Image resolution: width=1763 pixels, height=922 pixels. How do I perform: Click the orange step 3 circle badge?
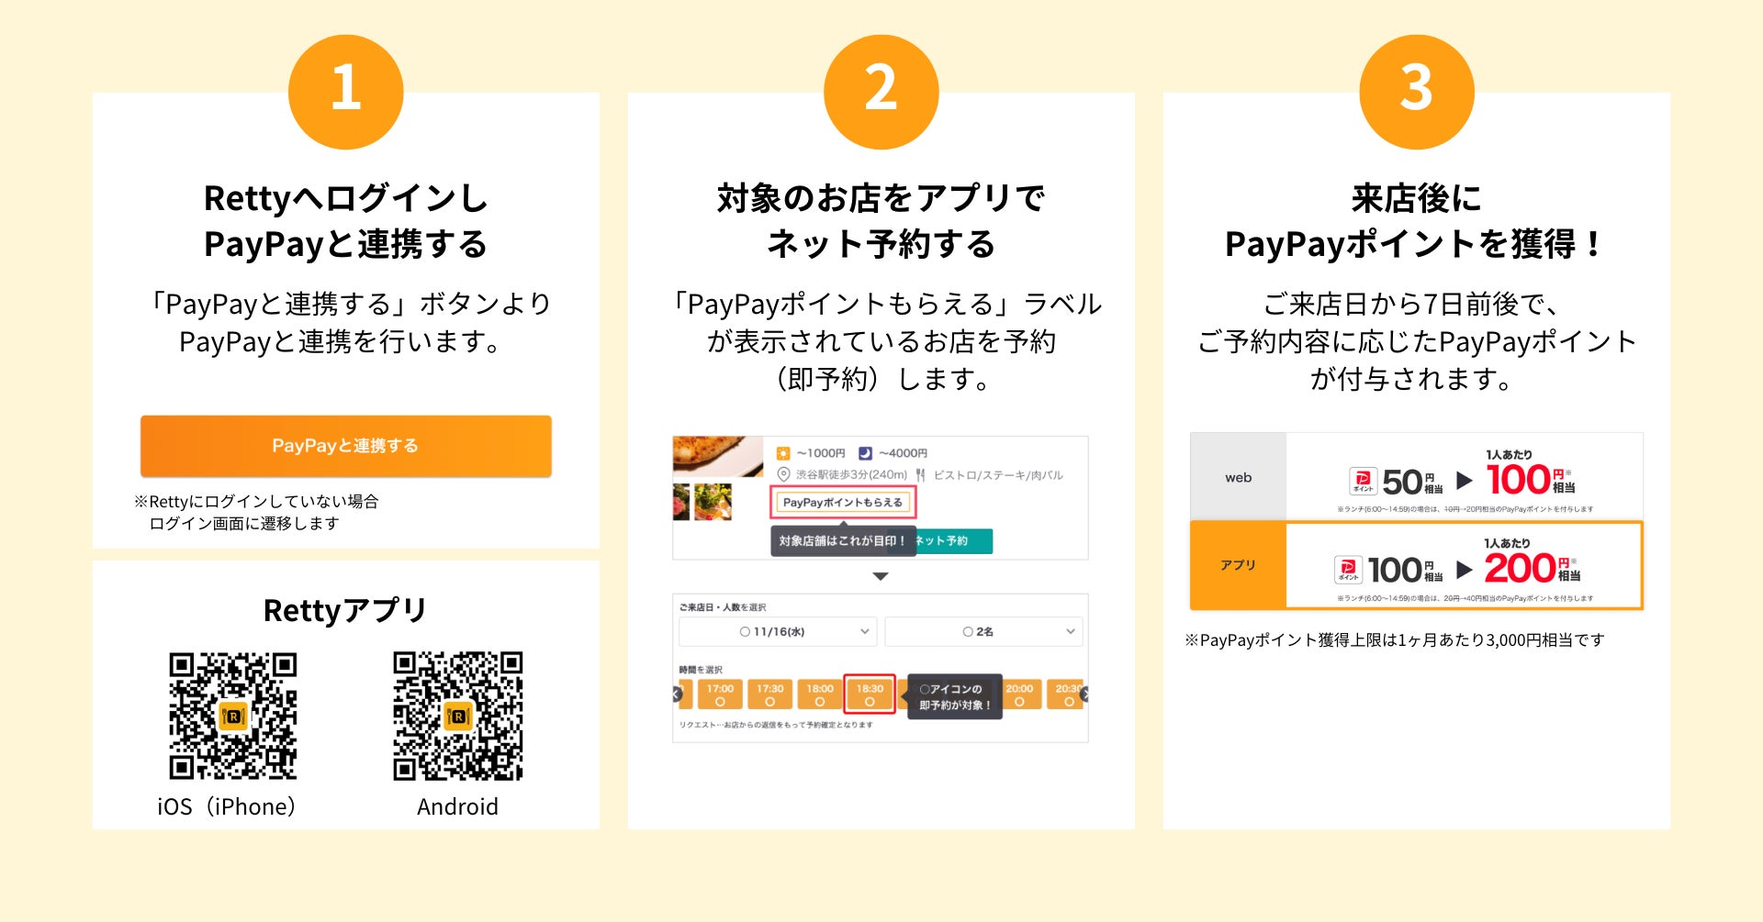click(x=1416, y=92)
